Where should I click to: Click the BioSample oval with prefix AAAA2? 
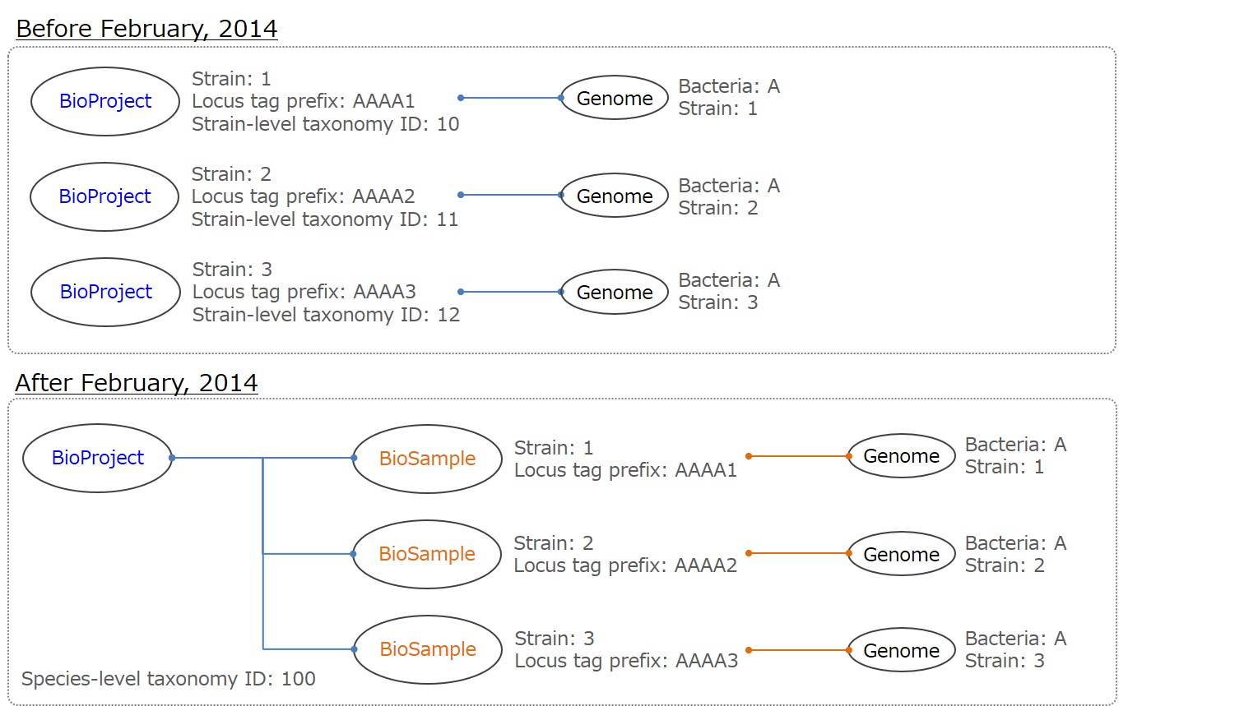click(x=426, y=554)
